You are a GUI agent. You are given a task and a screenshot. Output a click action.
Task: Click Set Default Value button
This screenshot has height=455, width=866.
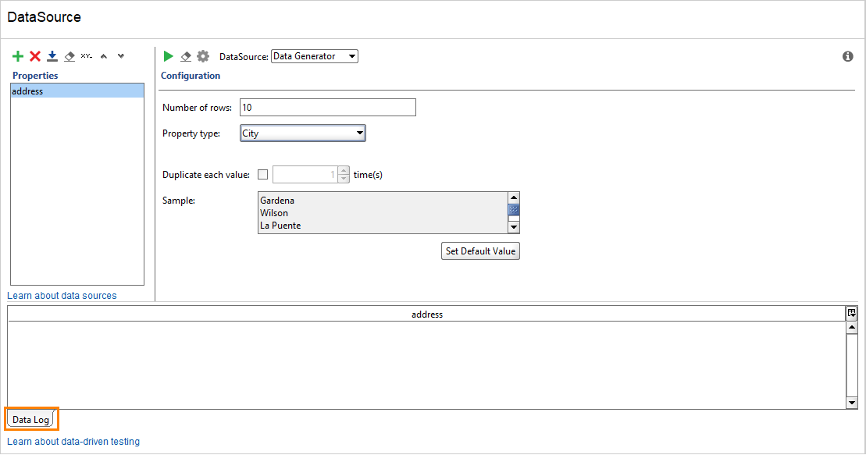[x=480, y=251]
